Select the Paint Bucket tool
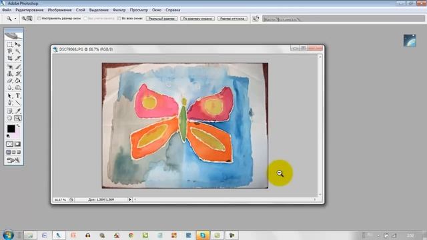This screenshot has height=240, width=427. pyautogui.click(x=18, y=81)
